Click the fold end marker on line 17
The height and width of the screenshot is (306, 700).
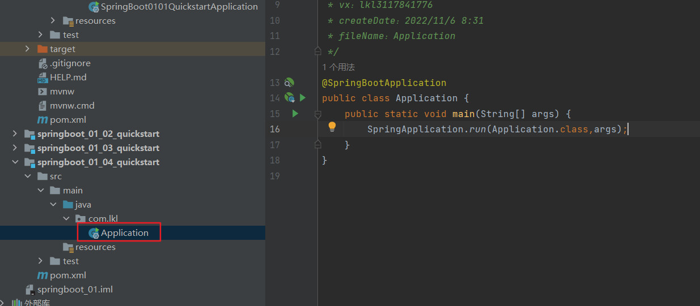318,145
